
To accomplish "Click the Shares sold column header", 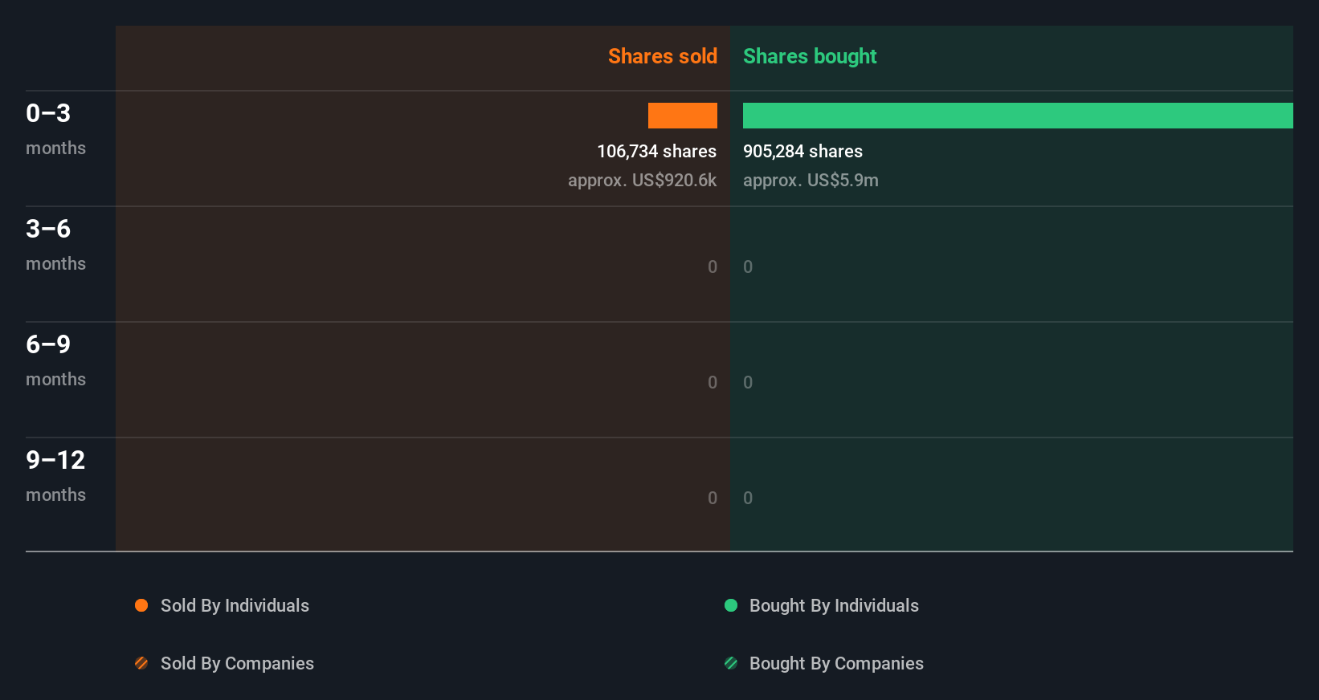I will 663,56.
